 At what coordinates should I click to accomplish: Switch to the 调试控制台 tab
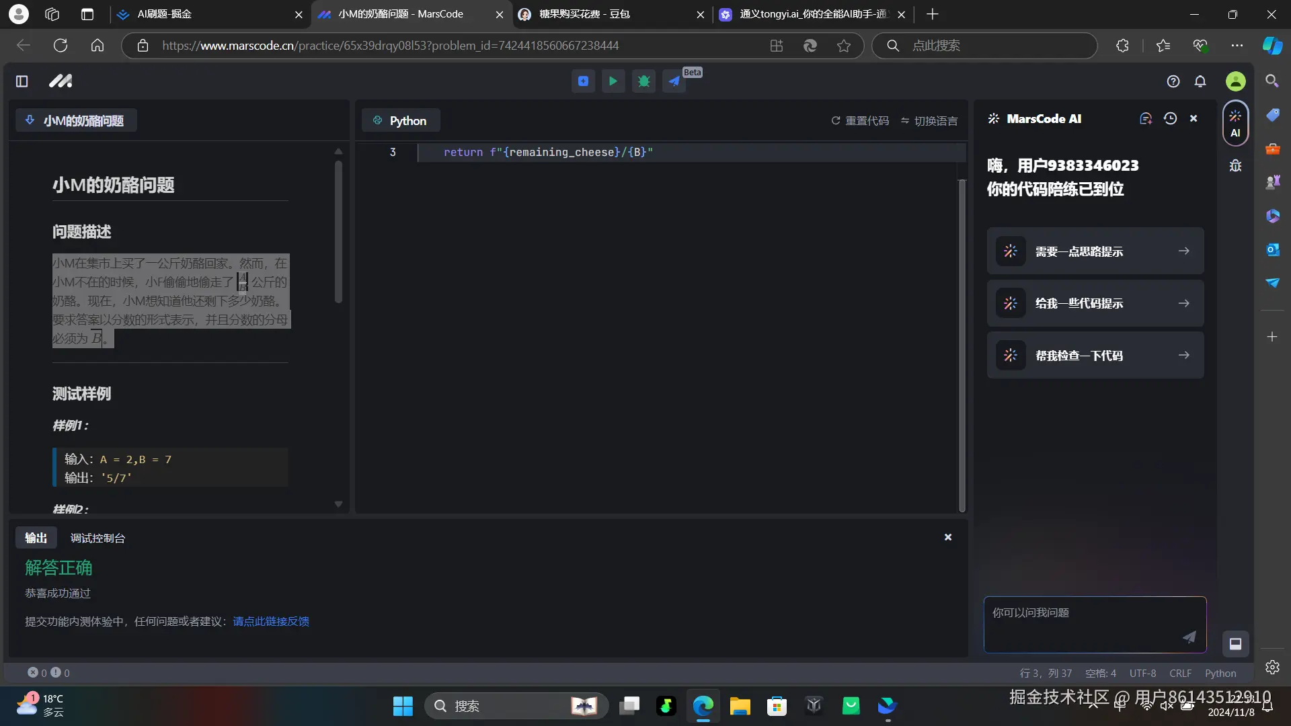tap(97, 538)
